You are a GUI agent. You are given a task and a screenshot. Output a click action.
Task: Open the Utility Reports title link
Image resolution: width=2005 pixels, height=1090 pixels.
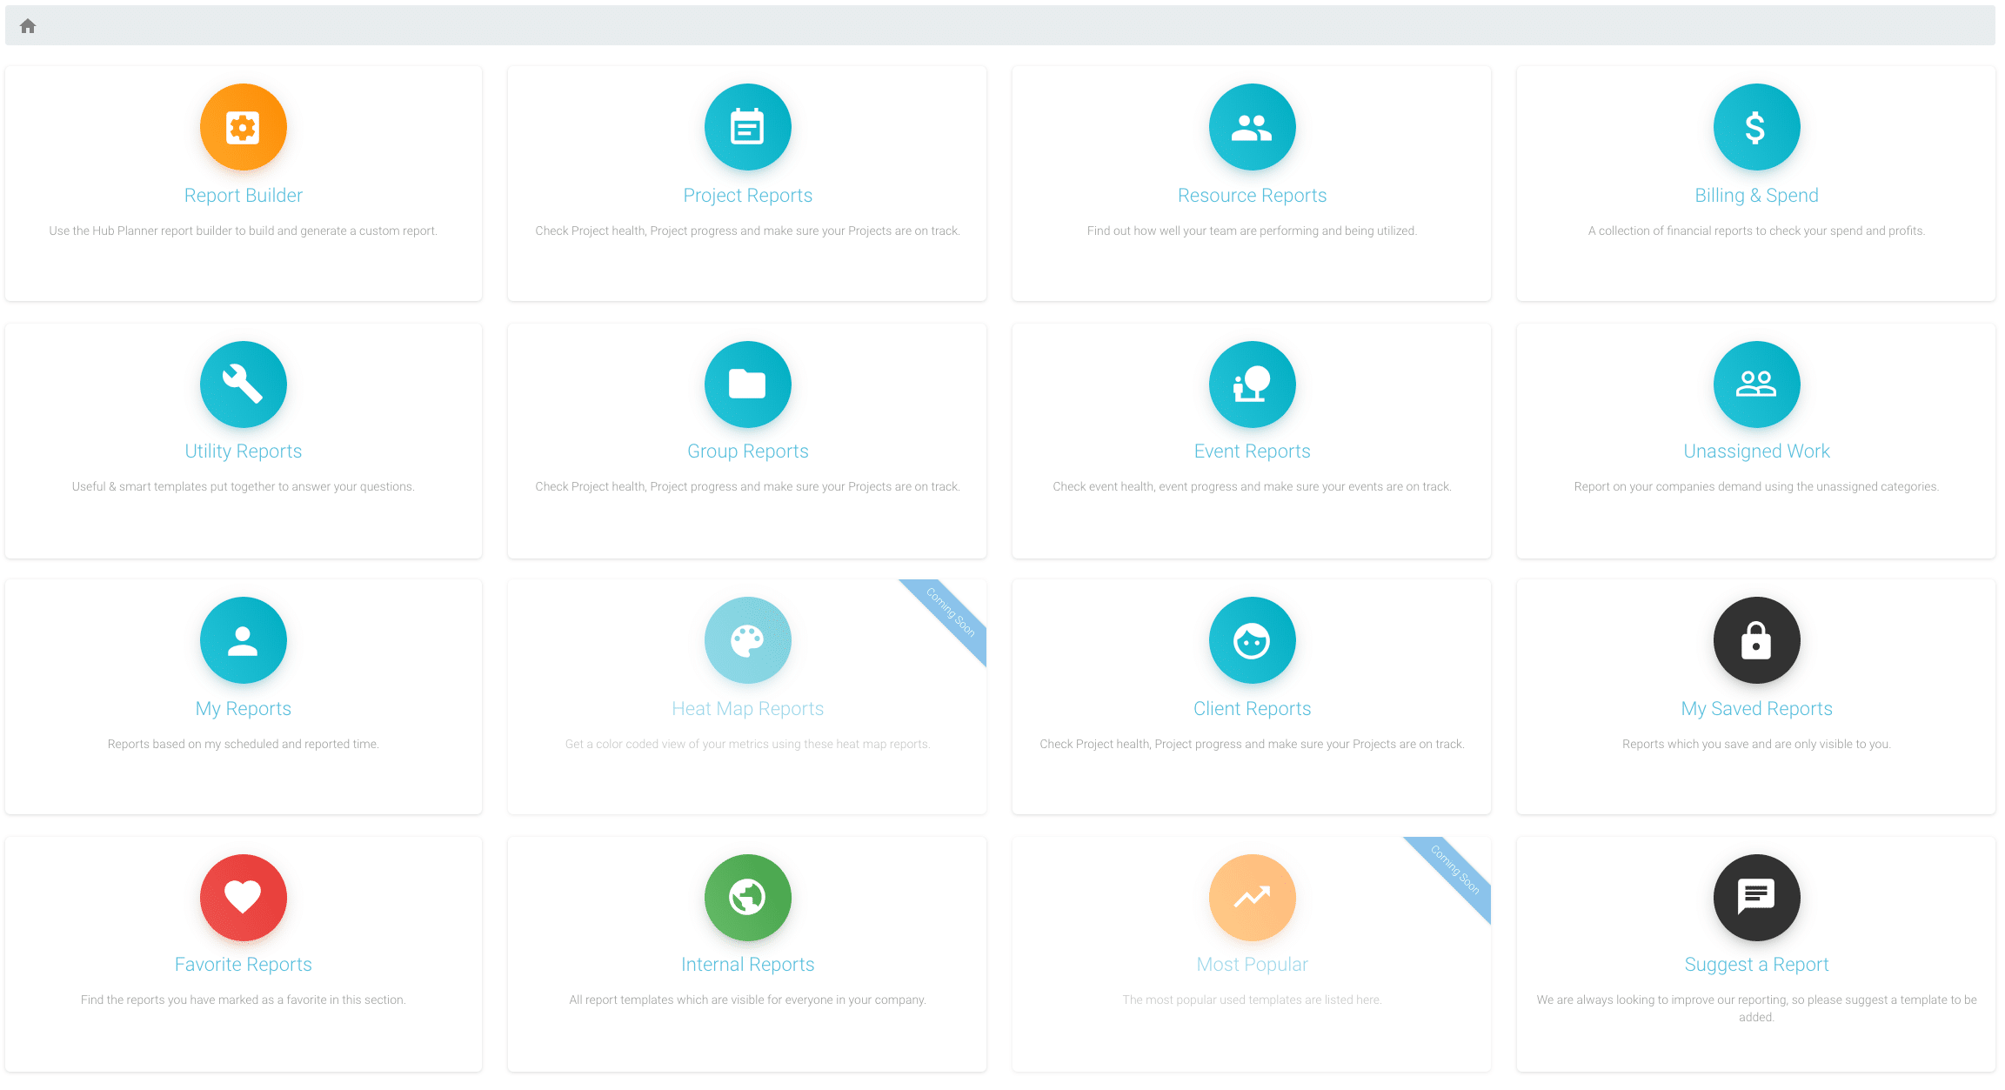tap(244, 451)
